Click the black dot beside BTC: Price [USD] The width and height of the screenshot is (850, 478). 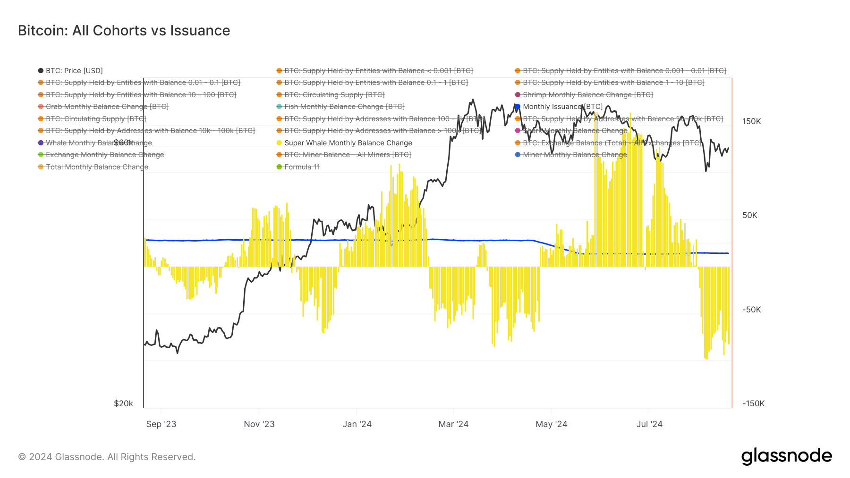click(x=41, y=71)
